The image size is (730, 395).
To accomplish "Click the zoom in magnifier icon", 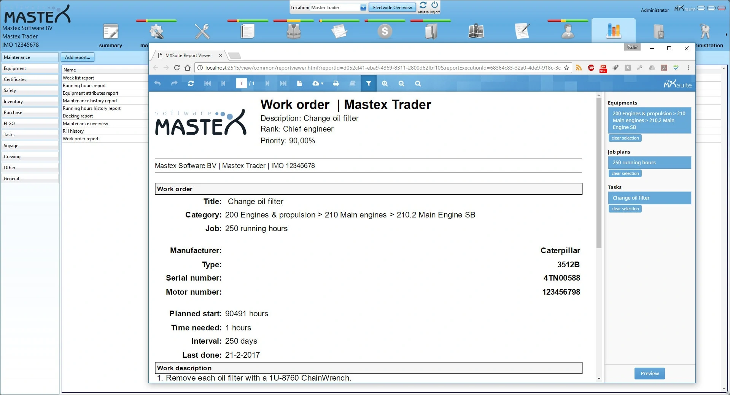I will pyautogui.click(x=385, y=84).
